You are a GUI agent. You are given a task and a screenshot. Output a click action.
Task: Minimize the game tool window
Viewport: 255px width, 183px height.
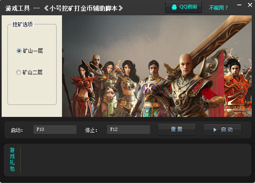coord(239,5)
